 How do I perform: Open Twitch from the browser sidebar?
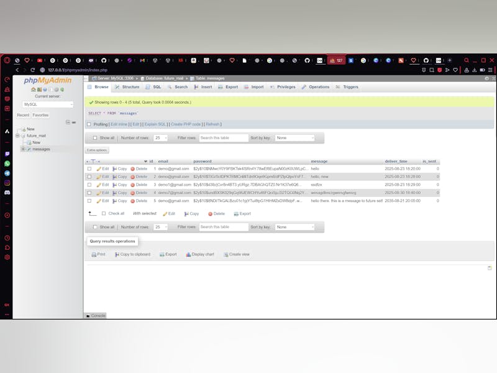pyautogui.click(x=7, y=154)
